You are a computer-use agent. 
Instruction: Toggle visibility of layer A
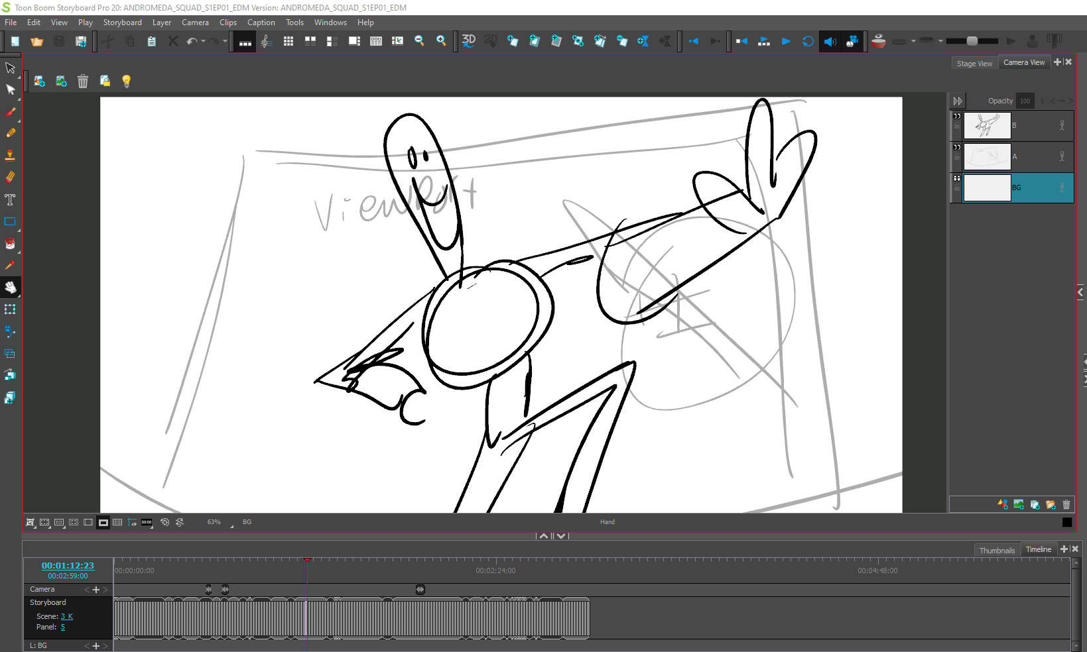pyautogui.click(x=957, y=147)
